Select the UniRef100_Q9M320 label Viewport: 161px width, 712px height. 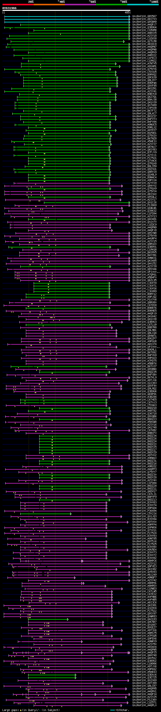[144, 244]
